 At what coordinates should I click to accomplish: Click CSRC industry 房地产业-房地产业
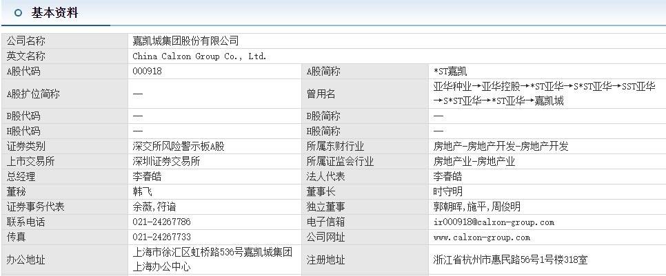(474, 162)
